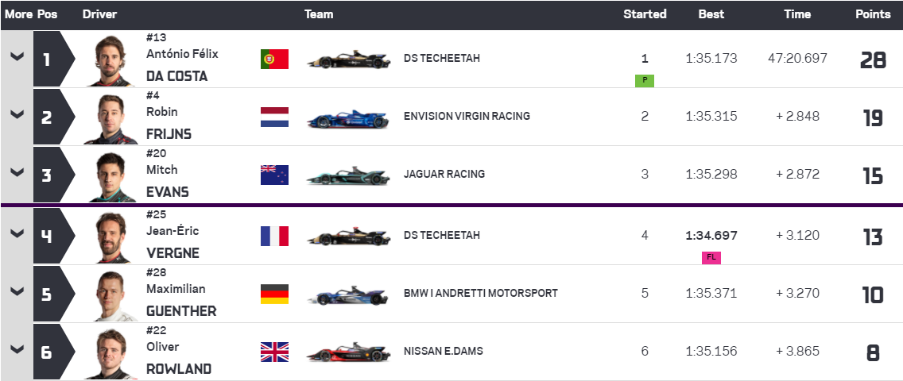The image size is (903, 381).
Task: Expand the row for Mitch Evans
Action: [17, 172]
